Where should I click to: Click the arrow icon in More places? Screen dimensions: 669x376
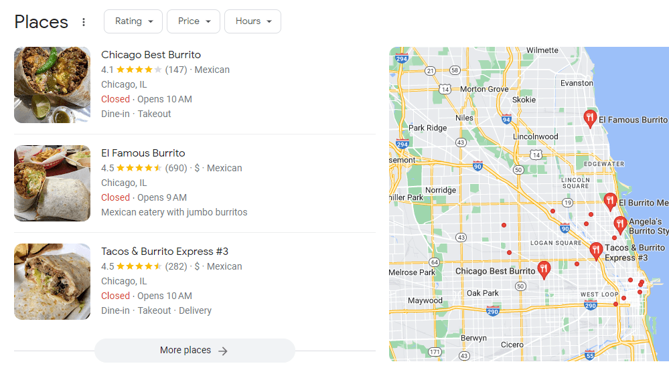223,351
